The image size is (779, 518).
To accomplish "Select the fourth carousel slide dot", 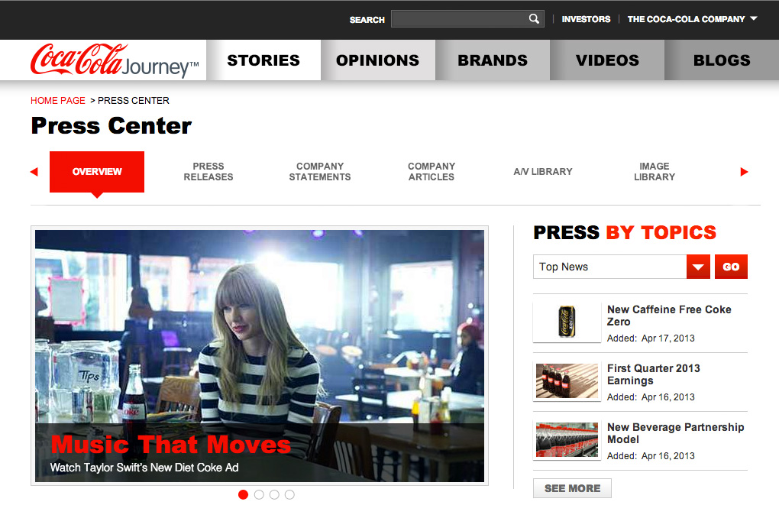I will (289, 494).
